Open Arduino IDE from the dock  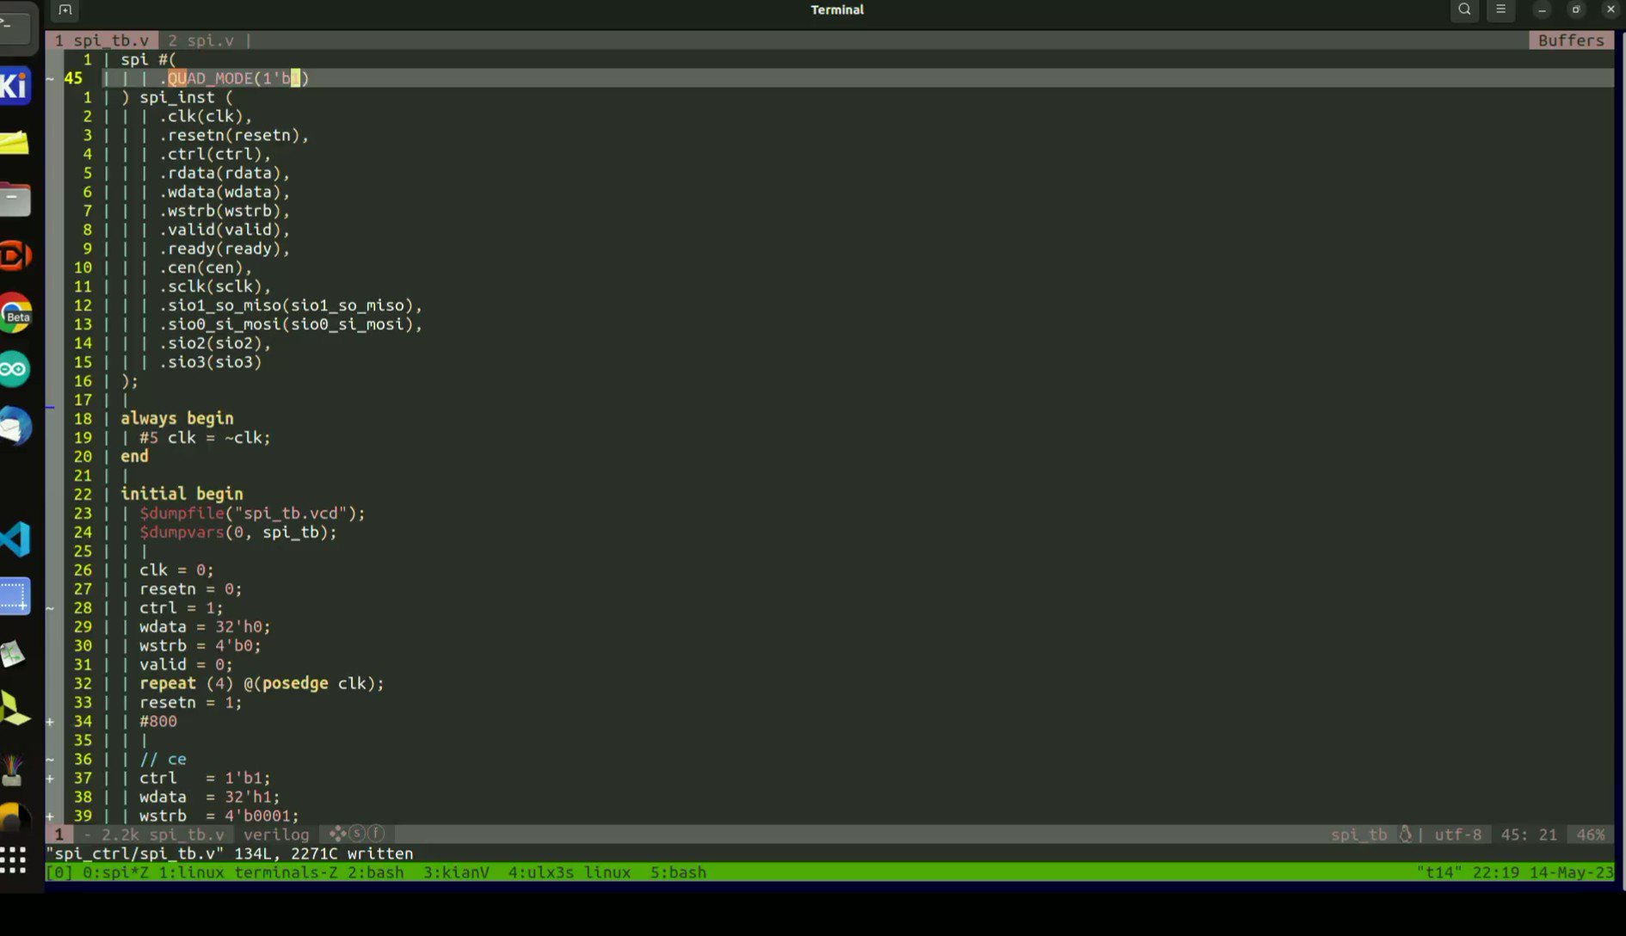[x=15, y=369]
